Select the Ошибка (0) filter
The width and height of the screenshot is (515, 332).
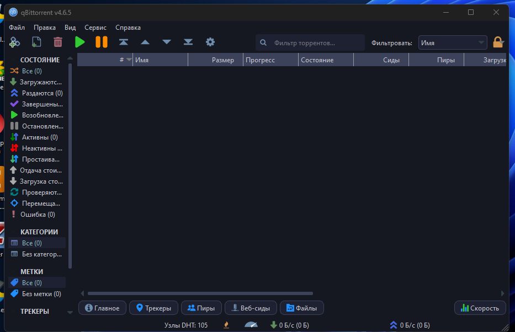tap(37, 214)
